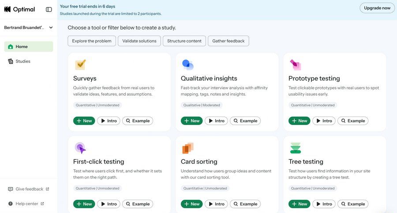Toggle the Validate solutions filter

click(x=139, y=41)
